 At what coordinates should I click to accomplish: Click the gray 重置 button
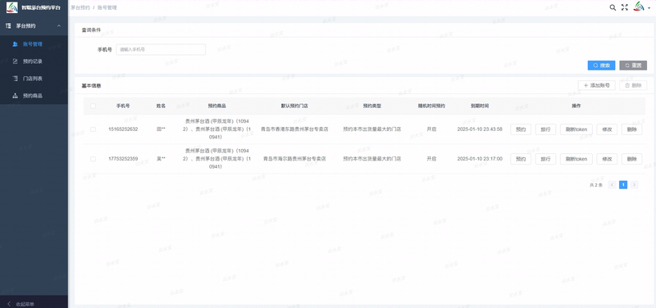point(633,66)
